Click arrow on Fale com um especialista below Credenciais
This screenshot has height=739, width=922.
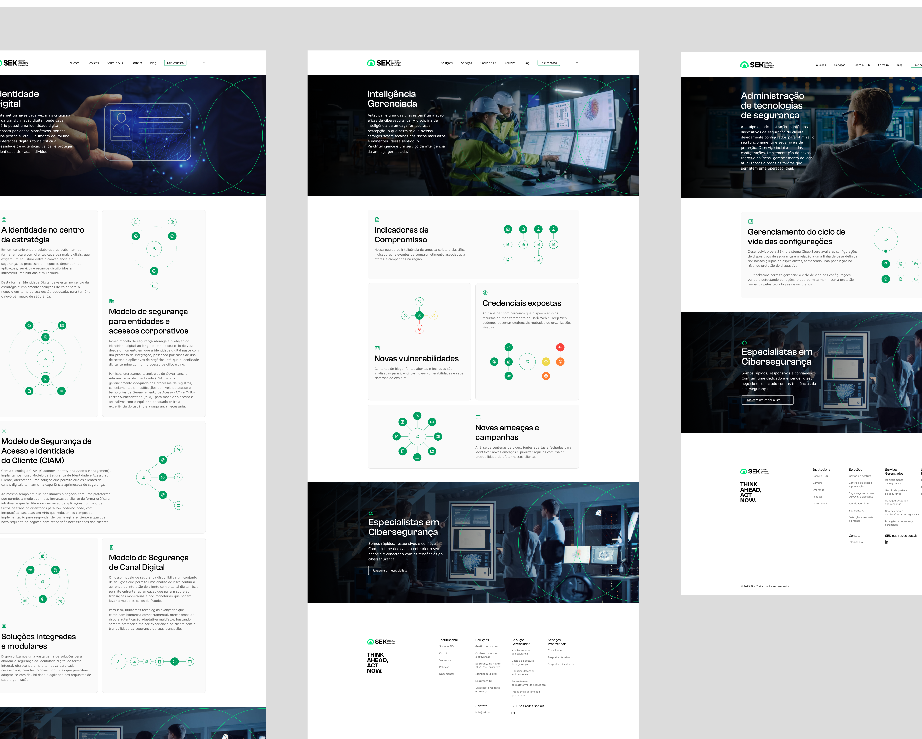tap(415, 570)
